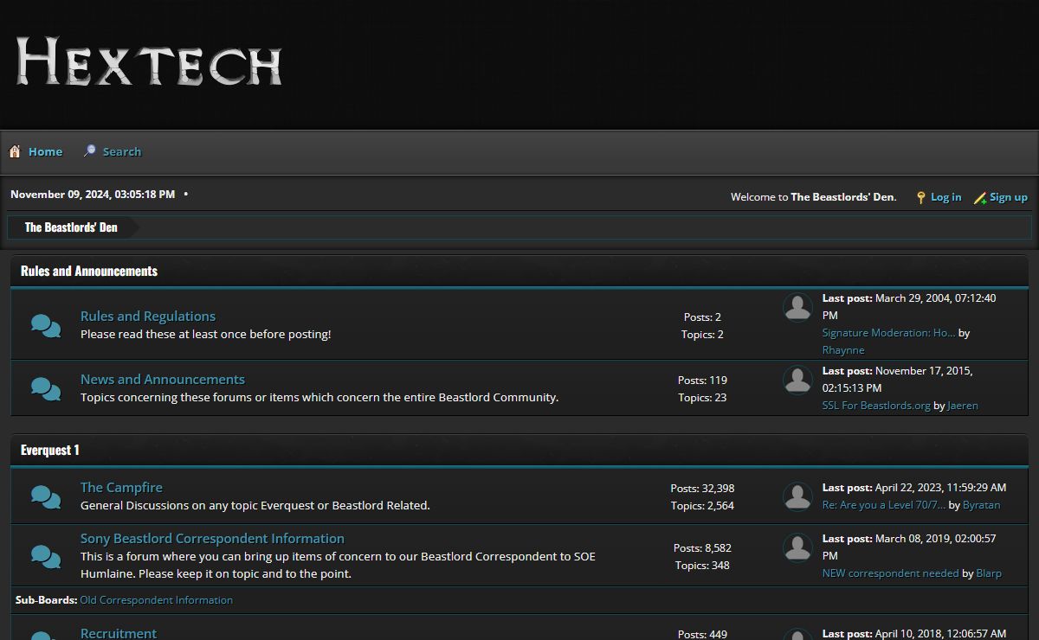View Rhaynne's profile
Screen dimensions: 1039x640
coord(843,350)
